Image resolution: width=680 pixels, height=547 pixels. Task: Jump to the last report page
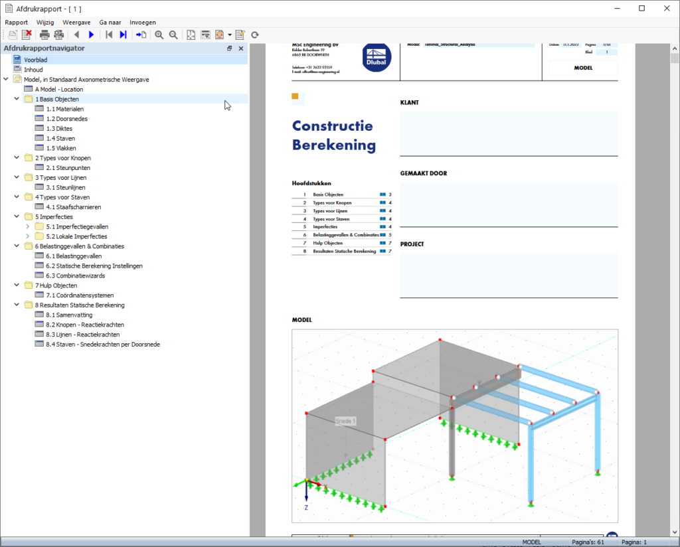(124, 35)
